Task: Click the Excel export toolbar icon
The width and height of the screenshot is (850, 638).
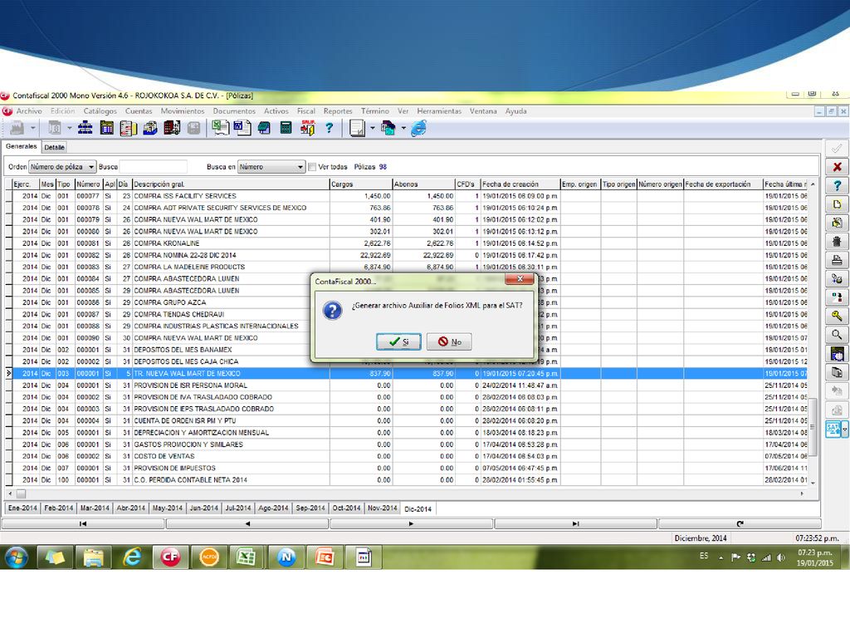Action: (x=220, y=129)
